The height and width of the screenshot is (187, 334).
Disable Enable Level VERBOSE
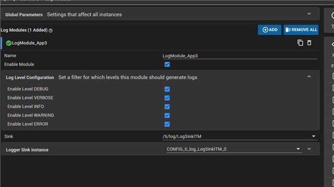pyautogui.click(x=167, y=98)
